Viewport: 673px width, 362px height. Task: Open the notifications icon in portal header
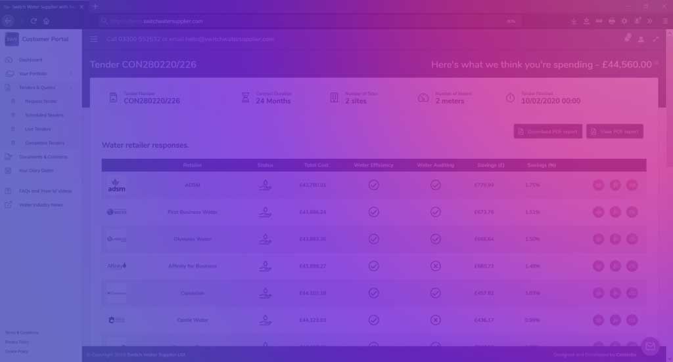628,38
